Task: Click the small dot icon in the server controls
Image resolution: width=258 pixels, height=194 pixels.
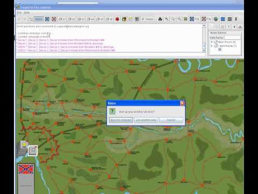Action: 234,27
